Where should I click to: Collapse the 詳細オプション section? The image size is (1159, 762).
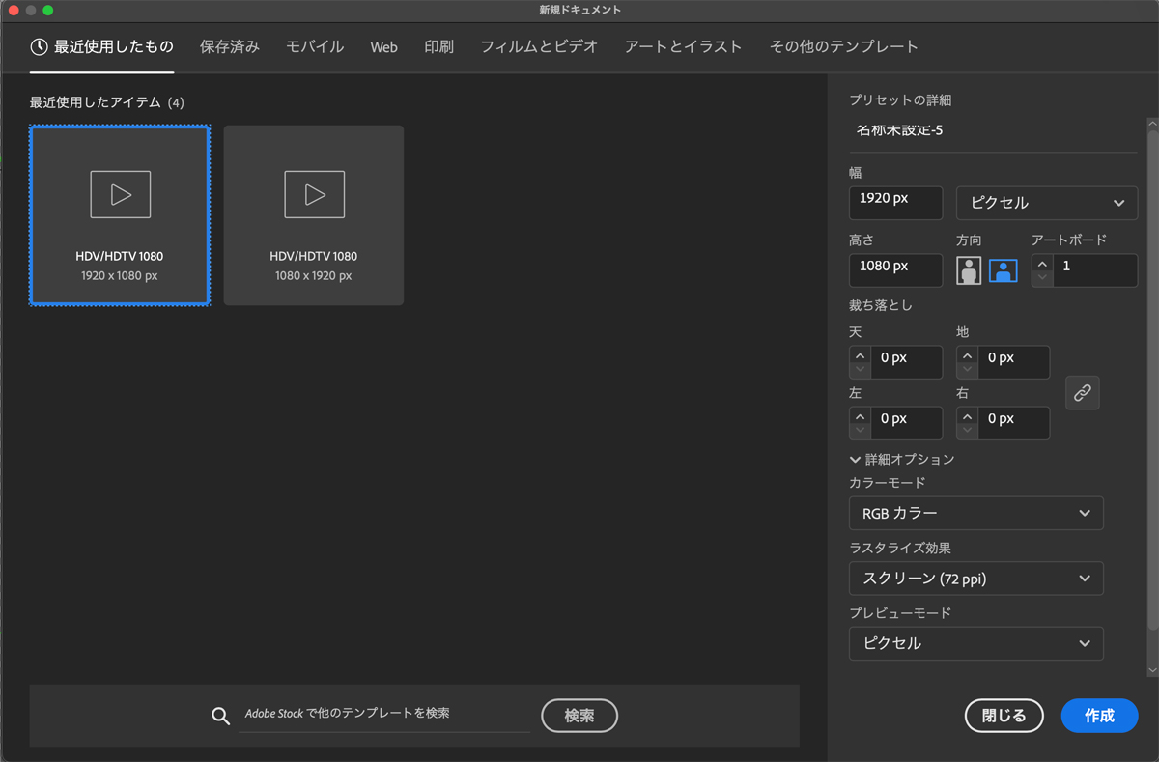[856, 460]
